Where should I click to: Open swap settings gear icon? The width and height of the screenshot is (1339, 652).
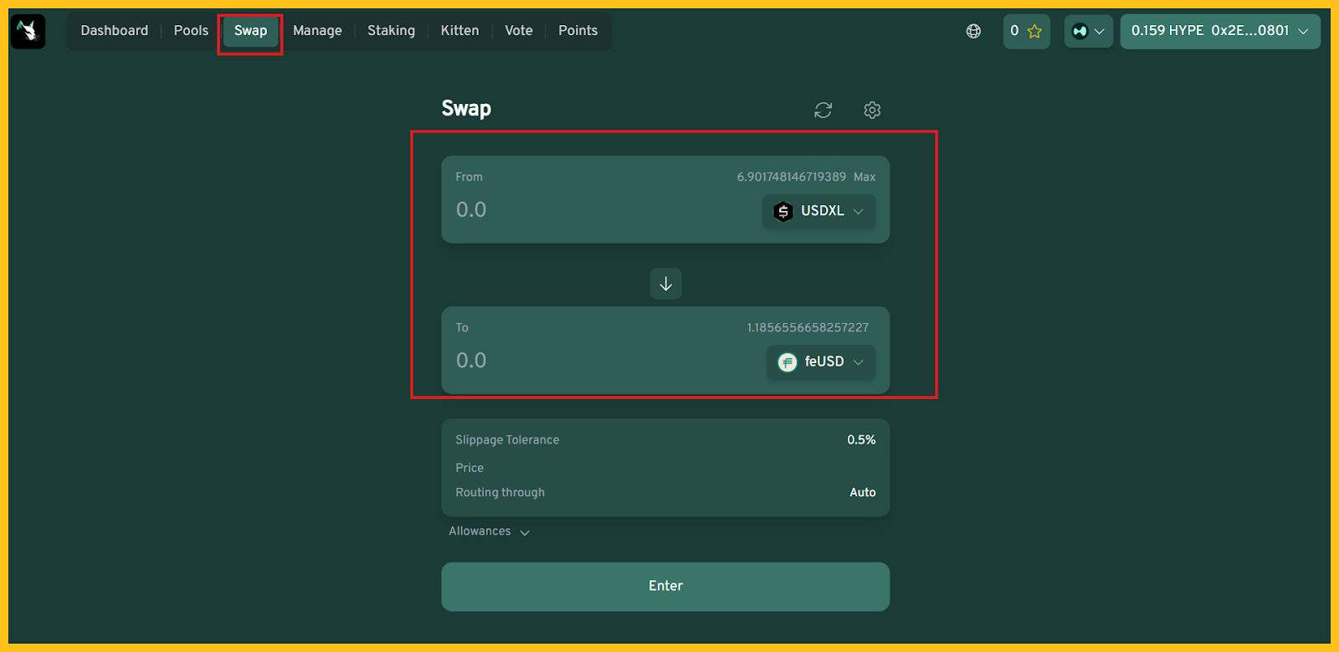(x=872, y=110)
